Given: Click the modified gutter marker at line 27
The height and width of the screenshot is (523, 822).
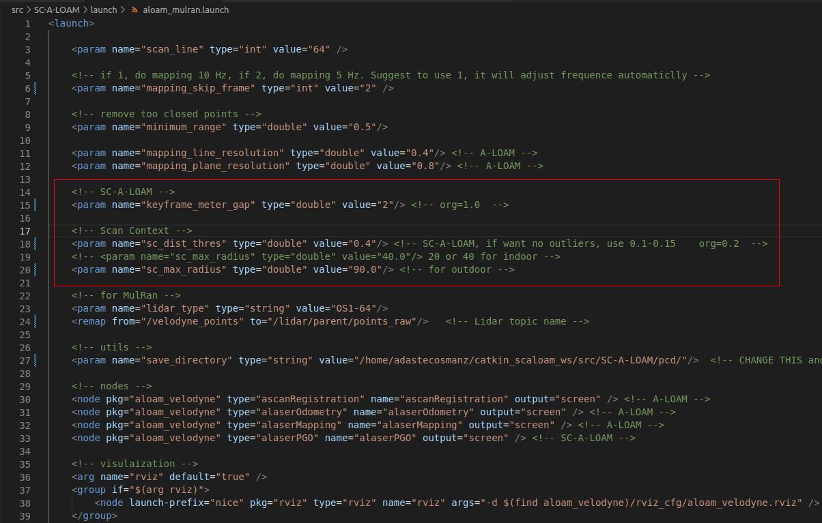Looking at the screenshot, I should (35, 360).
